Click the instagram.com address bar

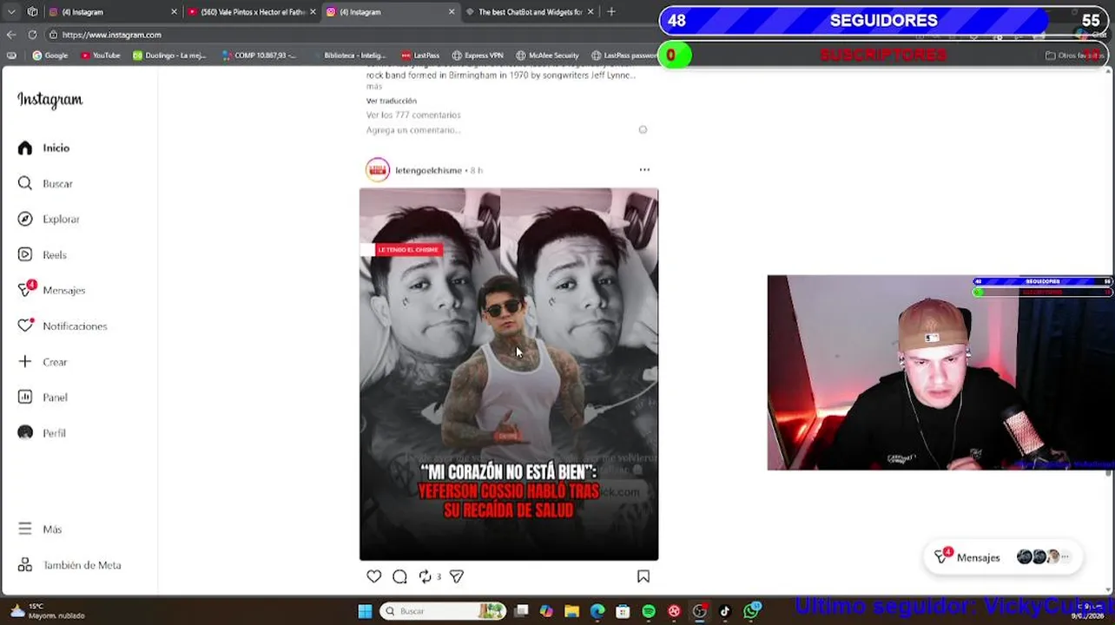click(111, 35)
